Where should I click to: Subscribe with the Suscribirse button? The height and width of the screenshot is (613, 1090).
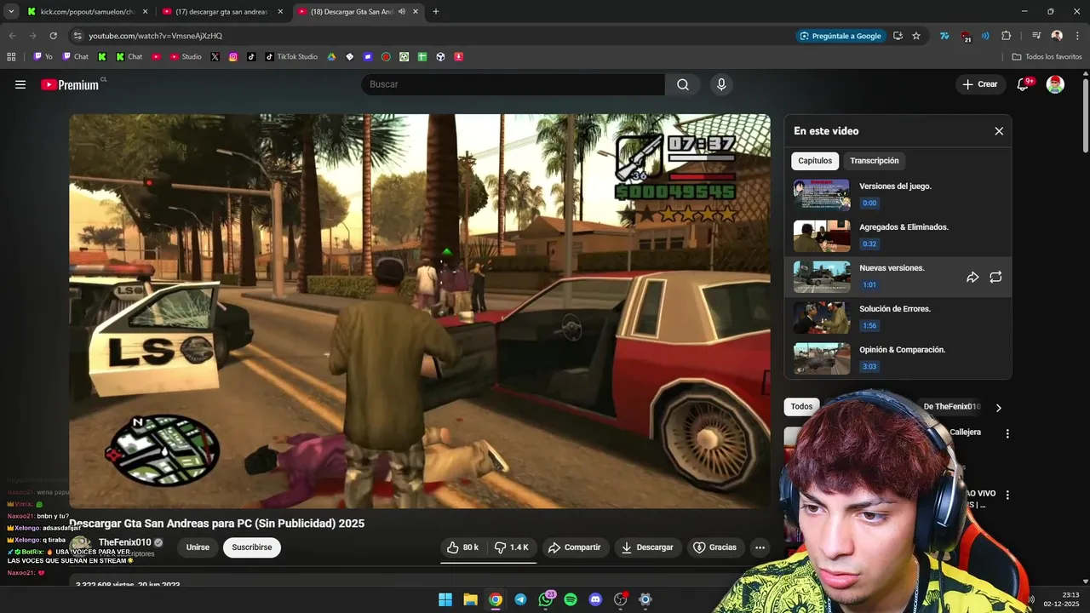coord(252,547)
